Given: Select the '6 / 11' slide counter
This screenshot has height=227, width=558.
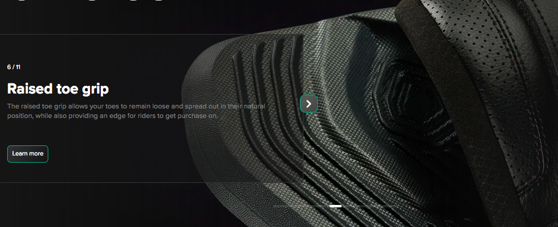Looking at the screenshot, I should (14, 67).
